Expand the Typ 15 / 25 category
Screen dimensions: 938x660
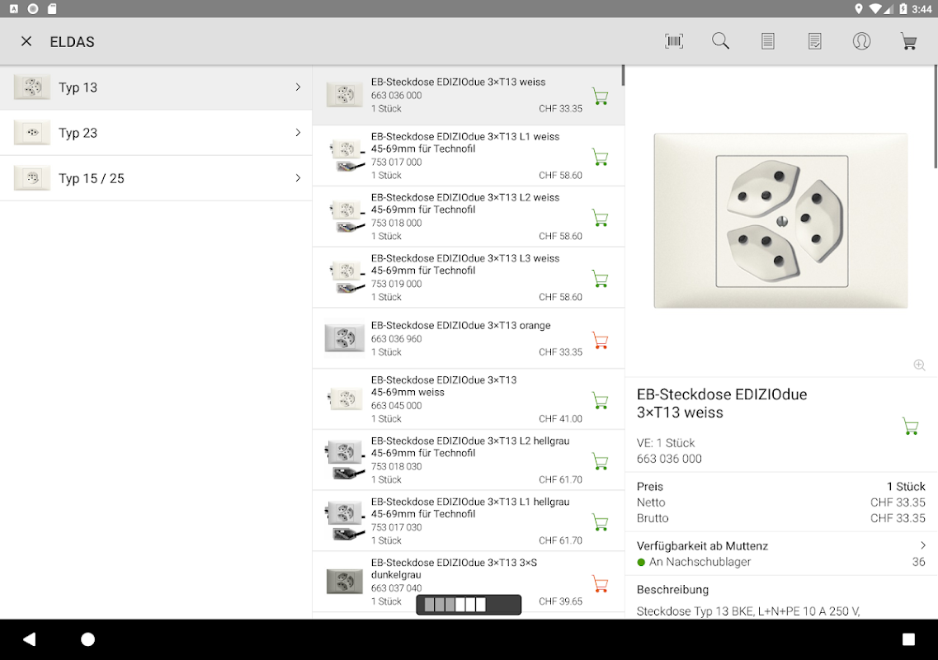pos(298,178)
